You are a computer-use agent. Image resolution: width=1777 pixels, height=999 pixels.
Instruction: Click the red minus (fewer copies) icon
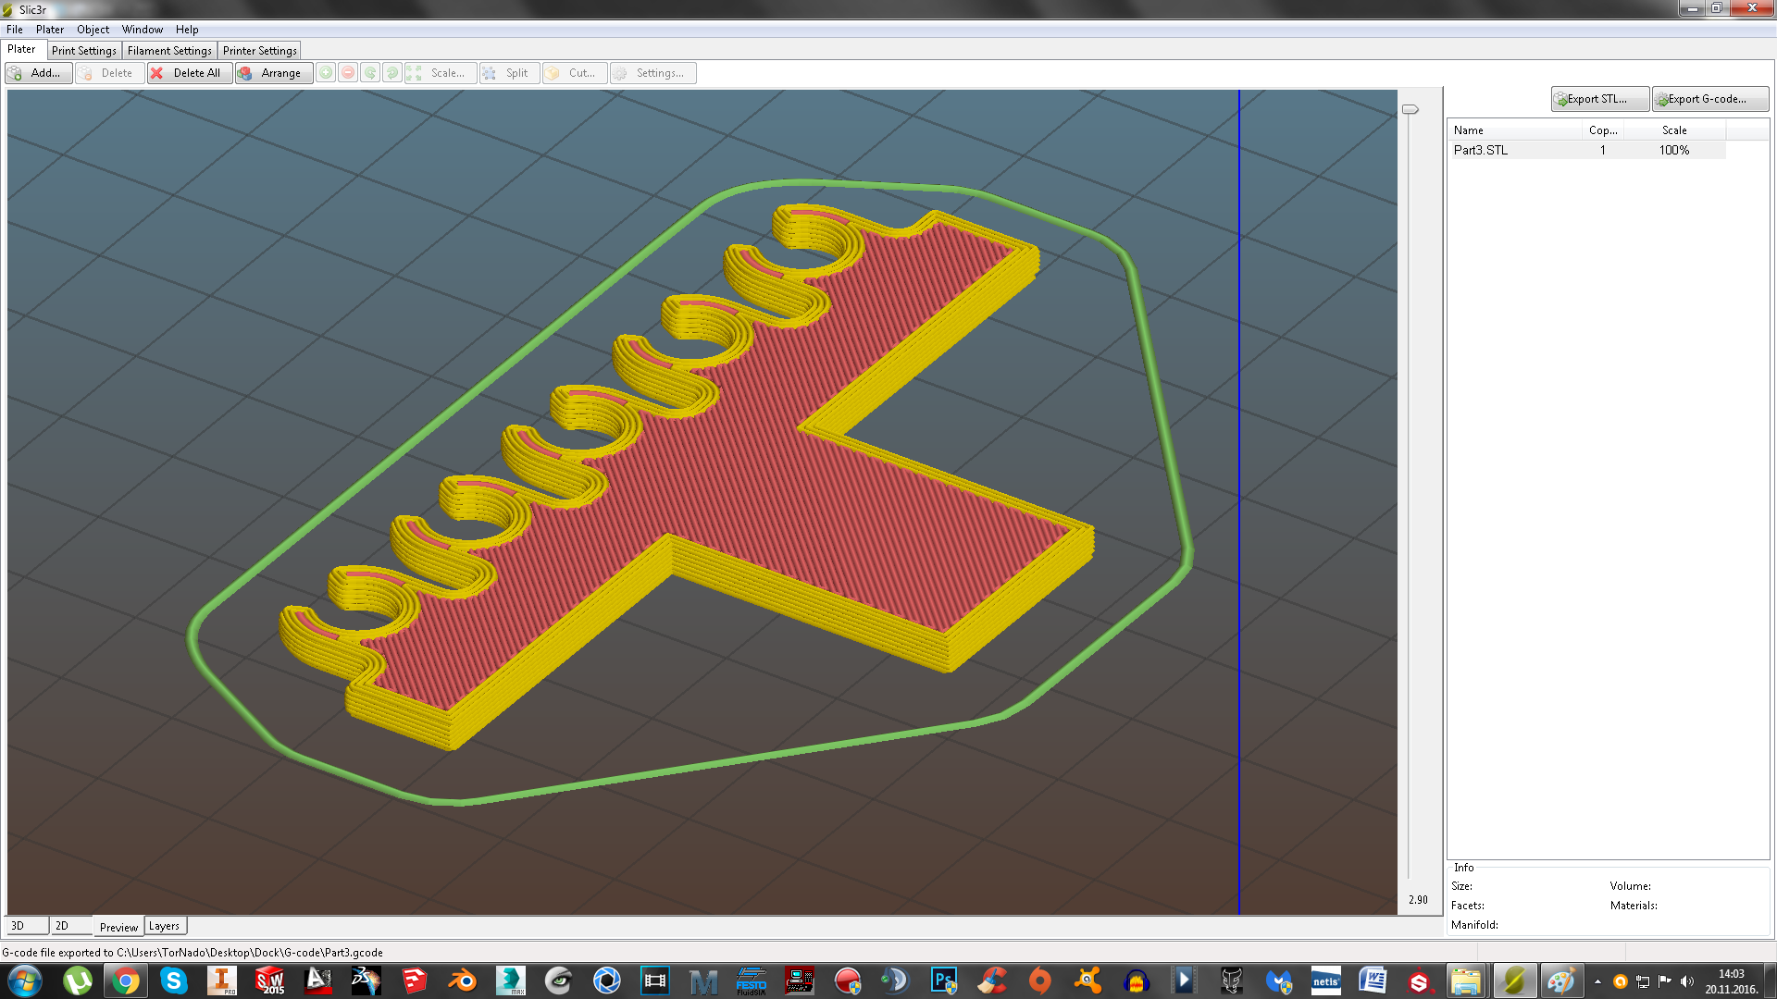click(x=348, y=73)
